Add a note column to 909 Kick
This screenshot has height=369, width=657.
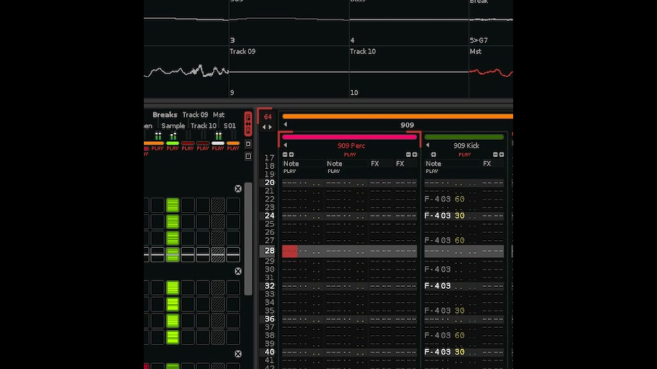[433, 155]
